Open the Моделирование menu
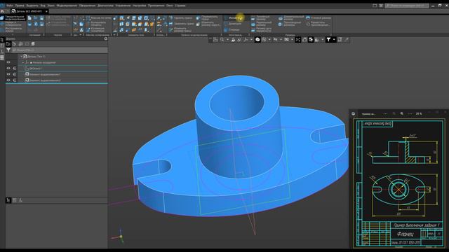 pos(67,6)
